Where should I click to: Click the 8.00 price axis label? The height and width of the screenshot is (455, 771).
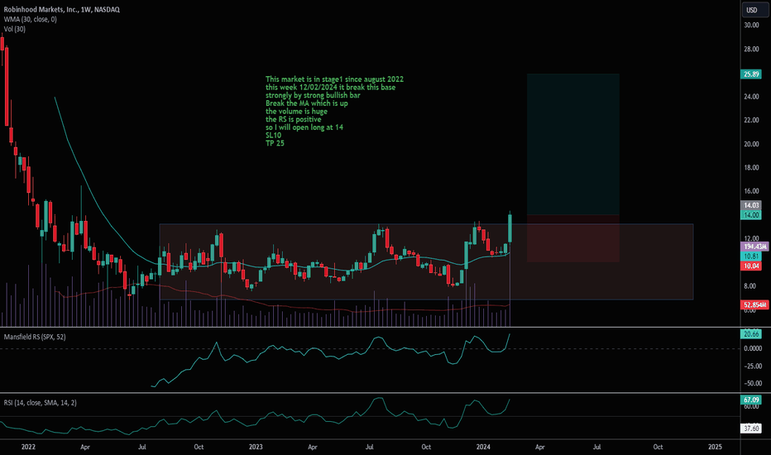(x=749, y=285)
